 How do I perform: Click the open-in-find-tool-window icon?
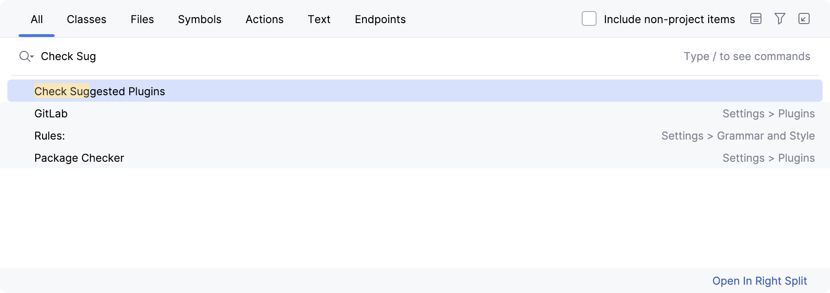coord(805,19)
